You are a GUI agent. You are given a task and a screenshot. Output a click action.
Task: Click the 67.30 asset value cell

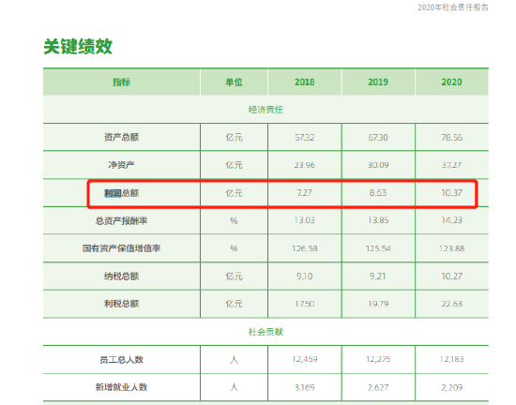378,137
